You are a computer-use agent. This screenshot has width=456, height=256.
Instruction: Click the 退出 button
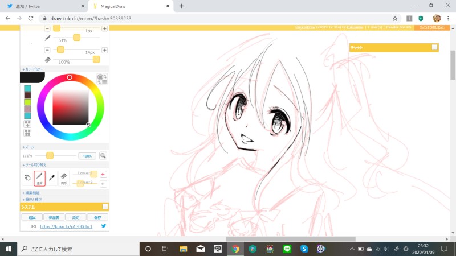(x=32, y=217)
